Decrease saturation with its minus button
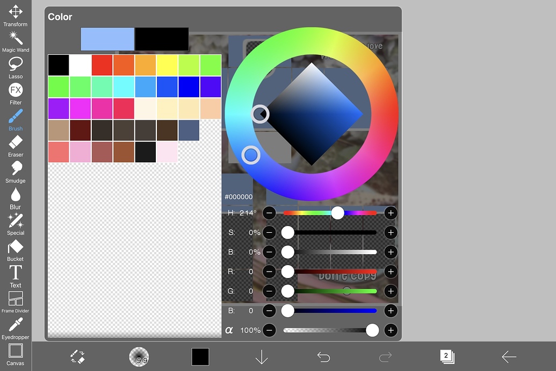This screenshot has height=371, width=556. click(269, 232)
